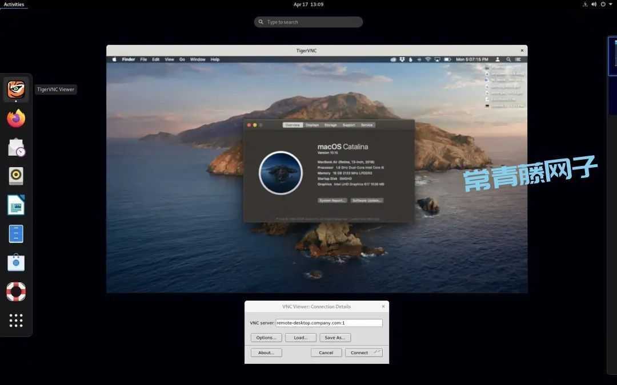Click the System Report button
The image size is (617, 385).
pyautogui.click(x=332, y=200)
